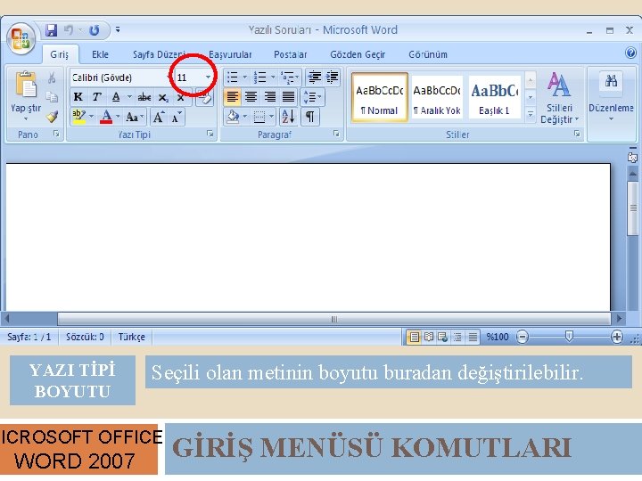Open the Düzenleme binoculars menu
Image resolution: width=642 pixels, height=481 pixels.
(x=611, y=97)
